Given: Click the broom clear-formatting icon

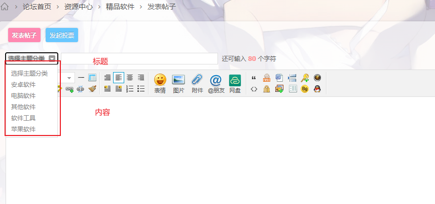Looking at the screenshot, I should 92,89.
